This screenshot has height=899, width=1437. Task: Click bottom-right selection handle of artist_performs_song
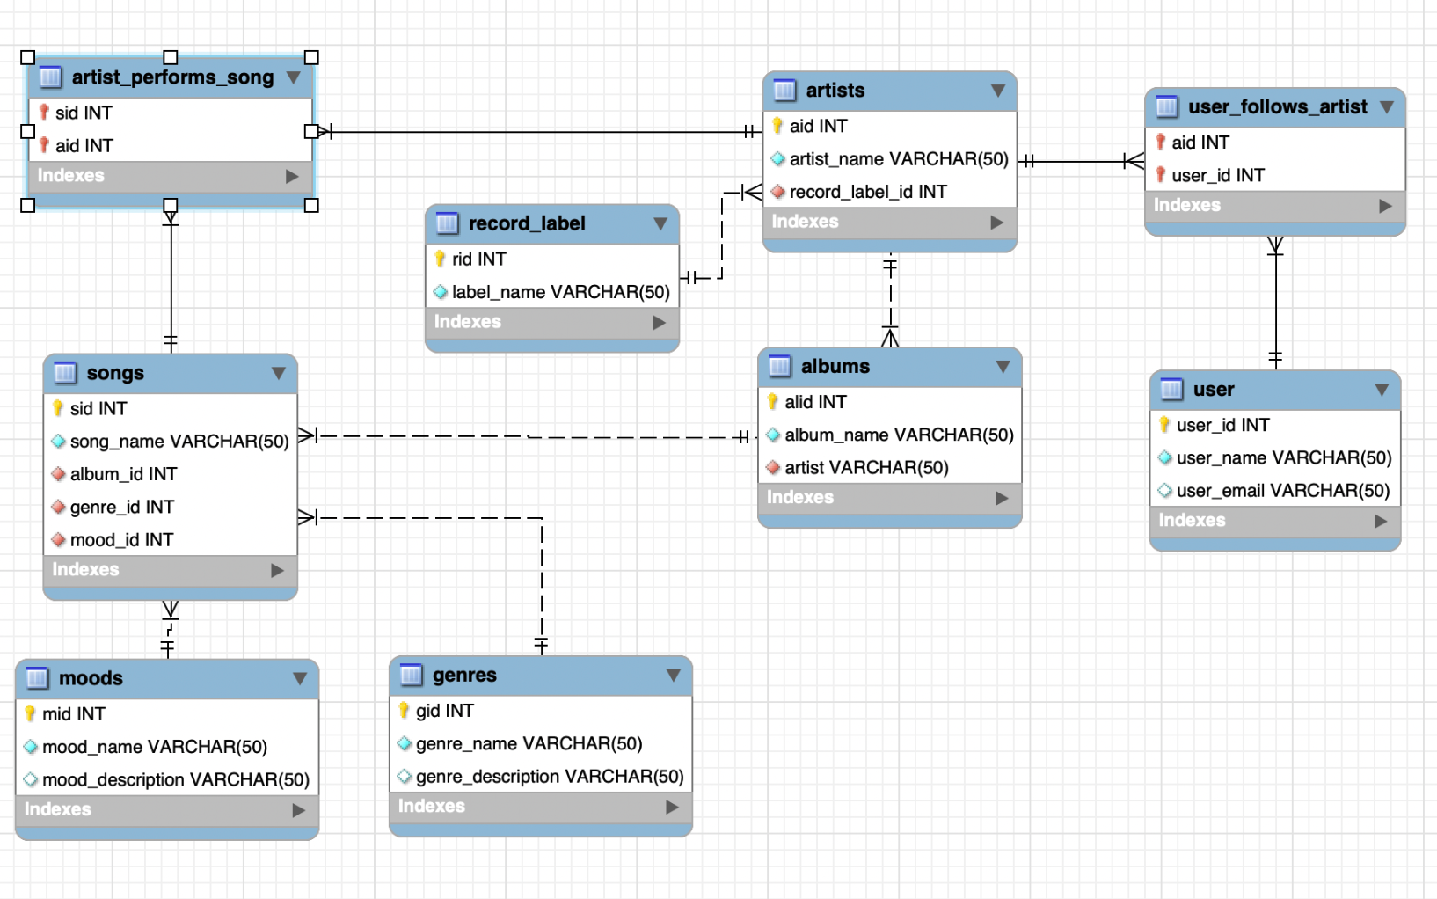(x=311, y=205)
